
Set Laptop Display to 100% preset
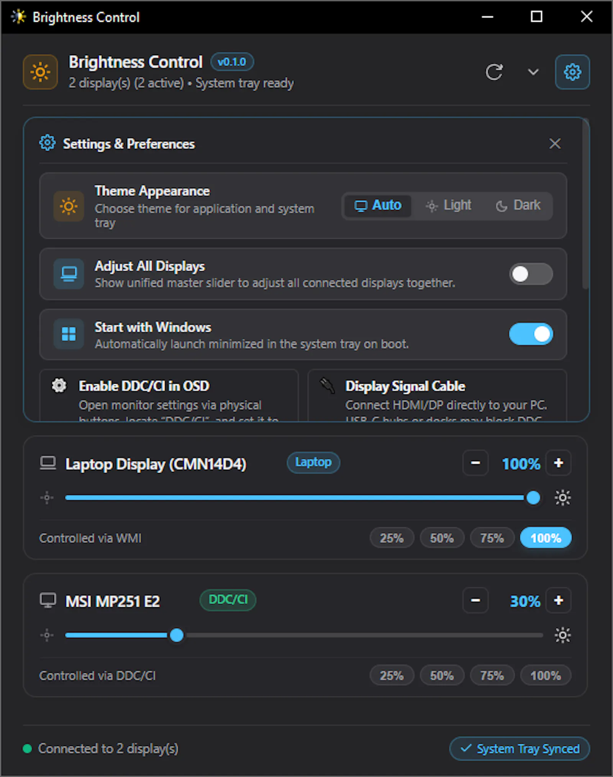pos(546,538)
